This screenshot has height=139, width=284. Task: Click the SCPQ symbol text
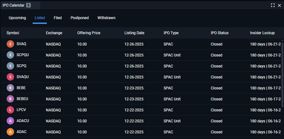[21, 66]
